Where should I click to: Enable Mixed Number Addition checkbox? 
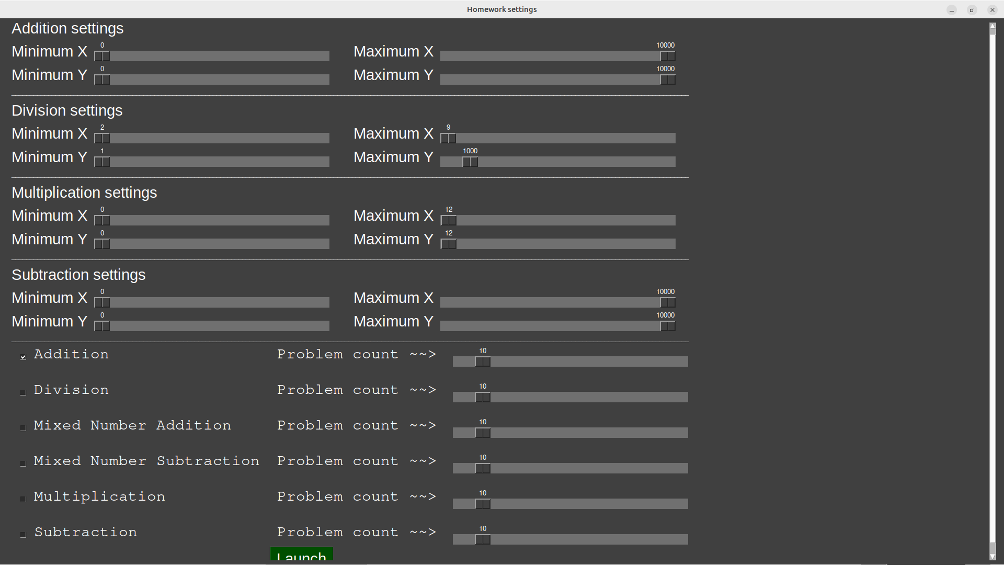(23, 427)
